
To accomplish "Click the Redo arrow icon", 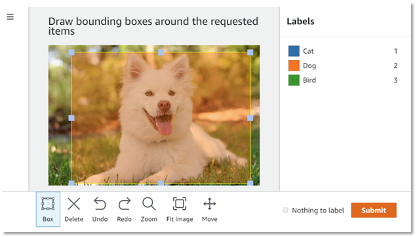I will click(x=124, y=204).
